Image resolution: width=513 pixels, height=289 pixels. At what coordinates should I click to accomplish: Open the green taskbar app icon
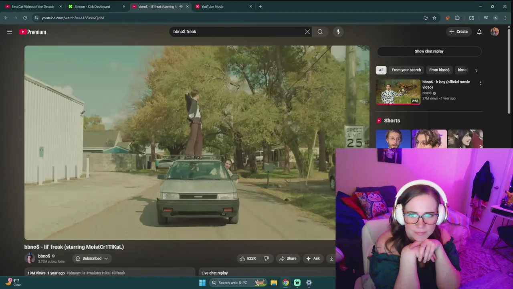pos(297,283)
